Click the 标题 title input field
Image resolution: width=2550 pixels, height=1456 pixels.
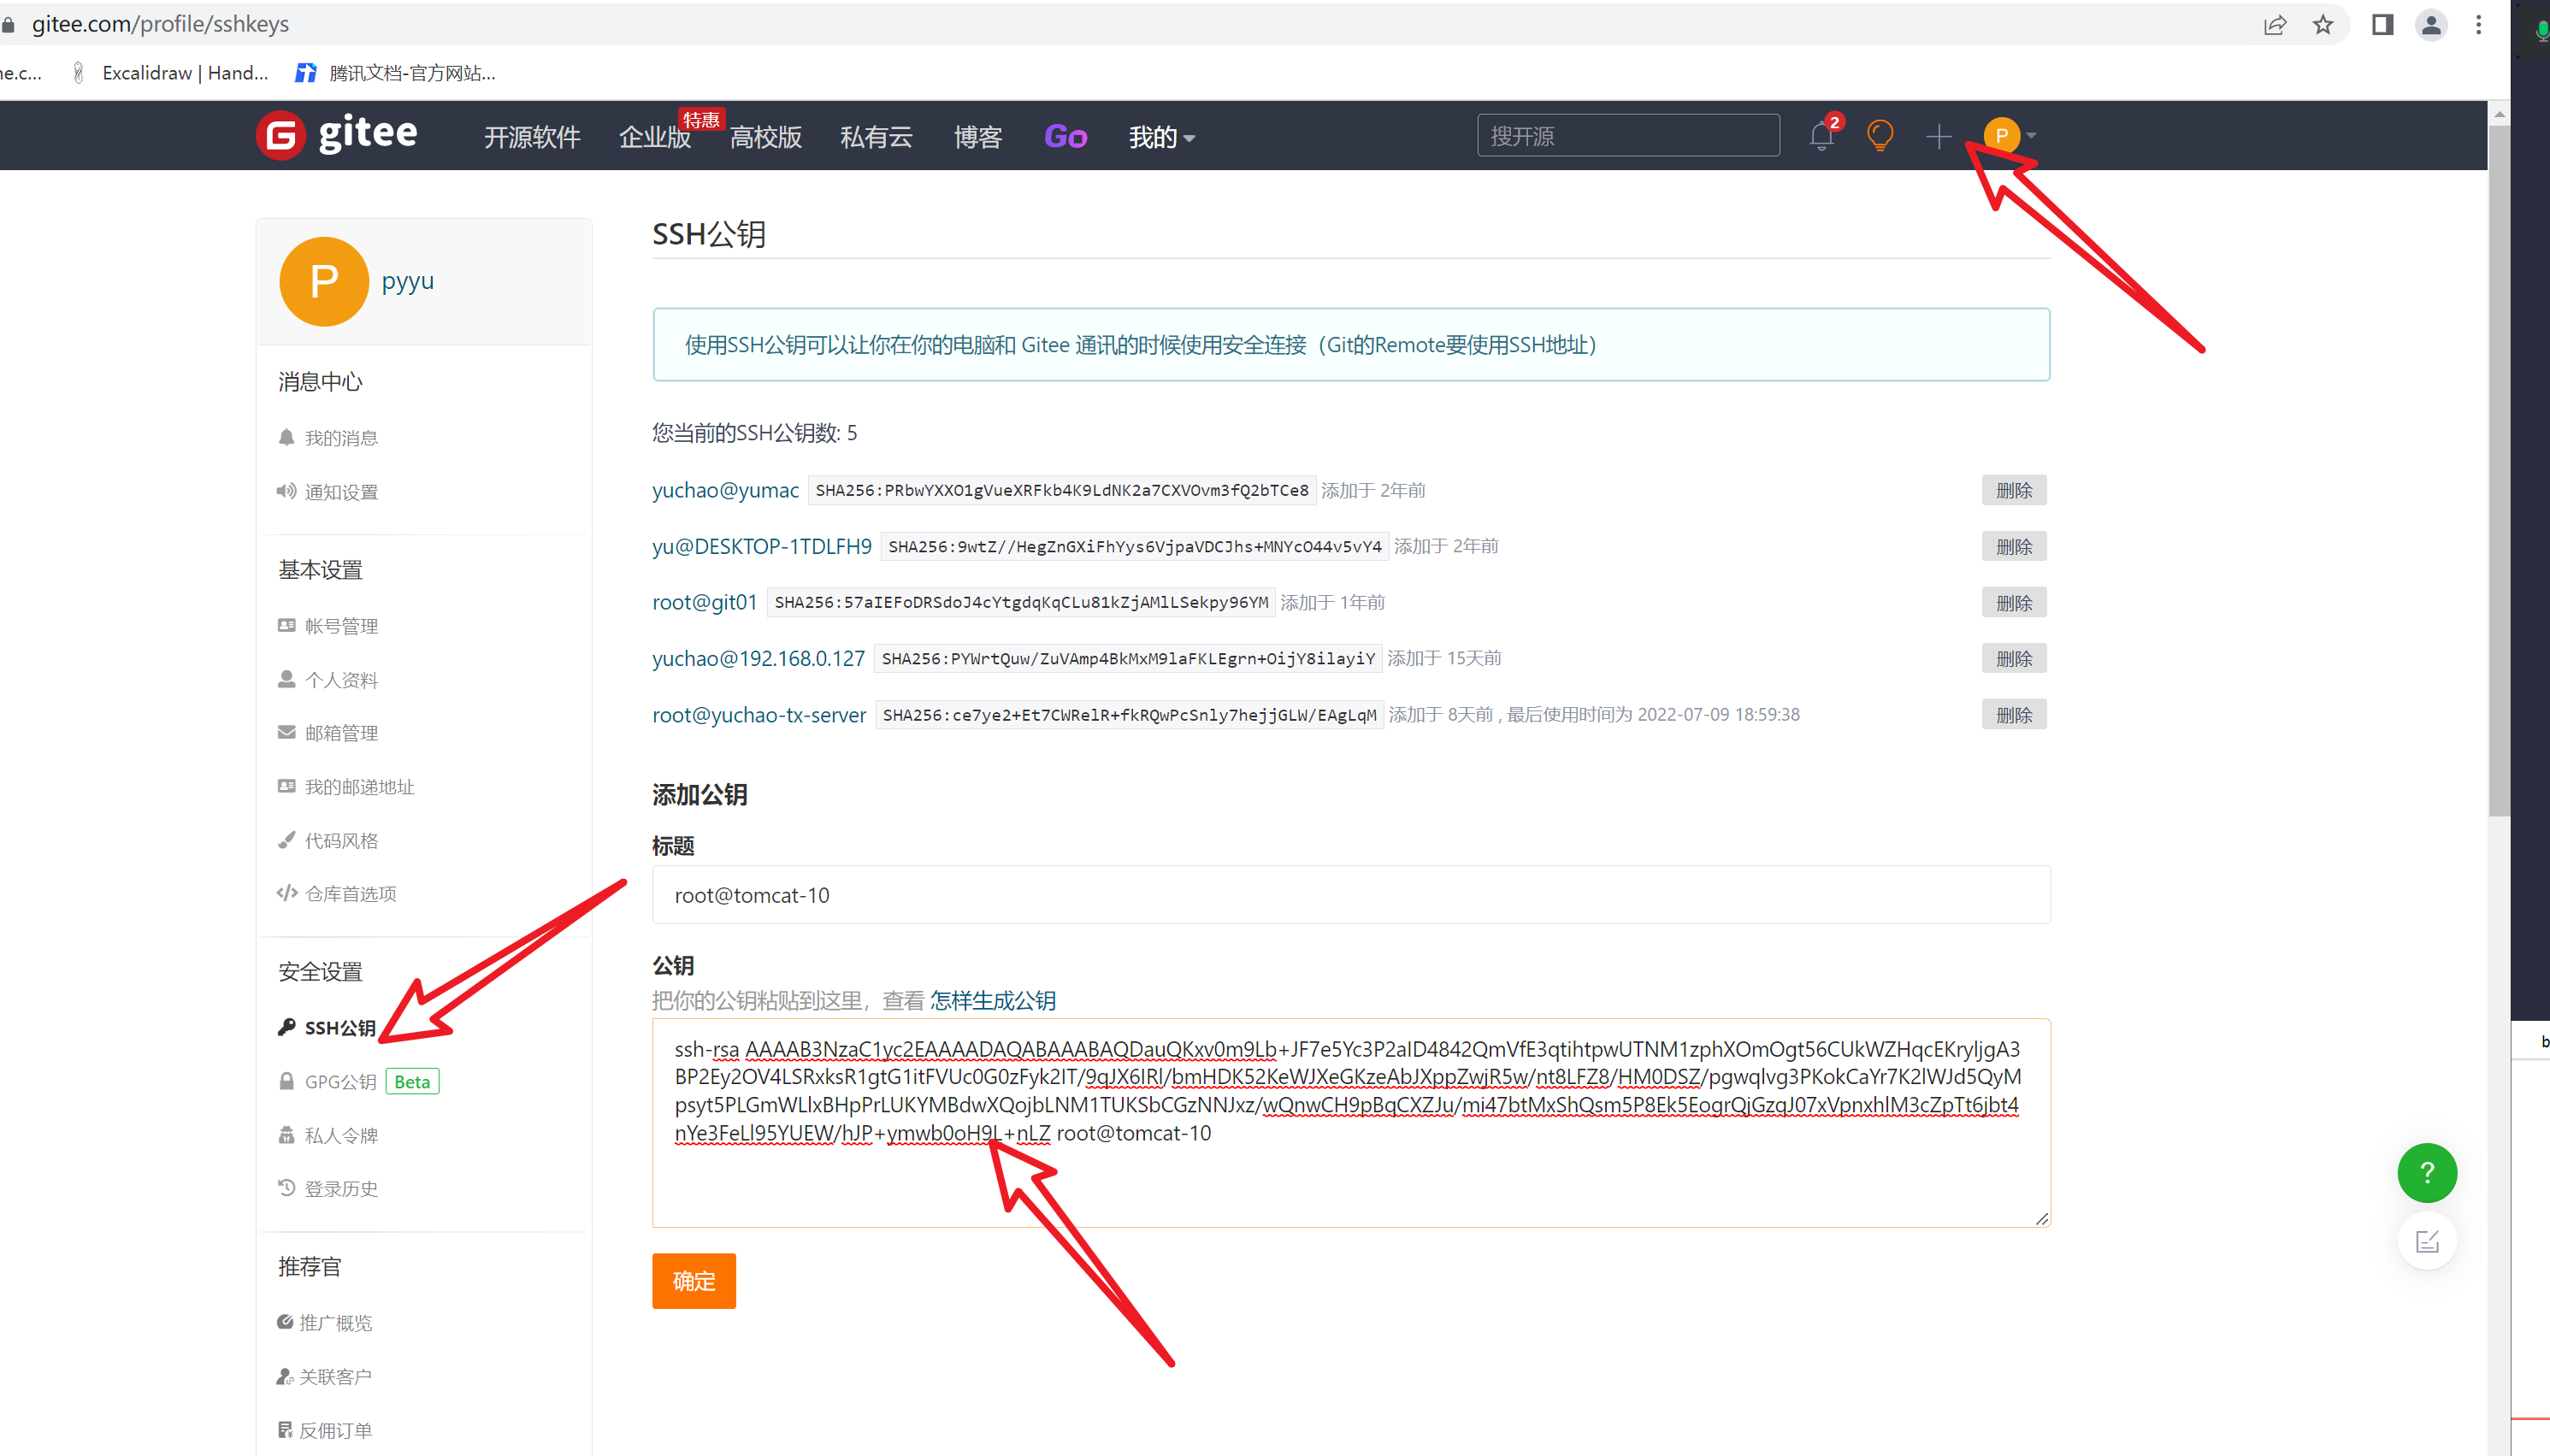pyautogui.click(x=1350, y=895)
